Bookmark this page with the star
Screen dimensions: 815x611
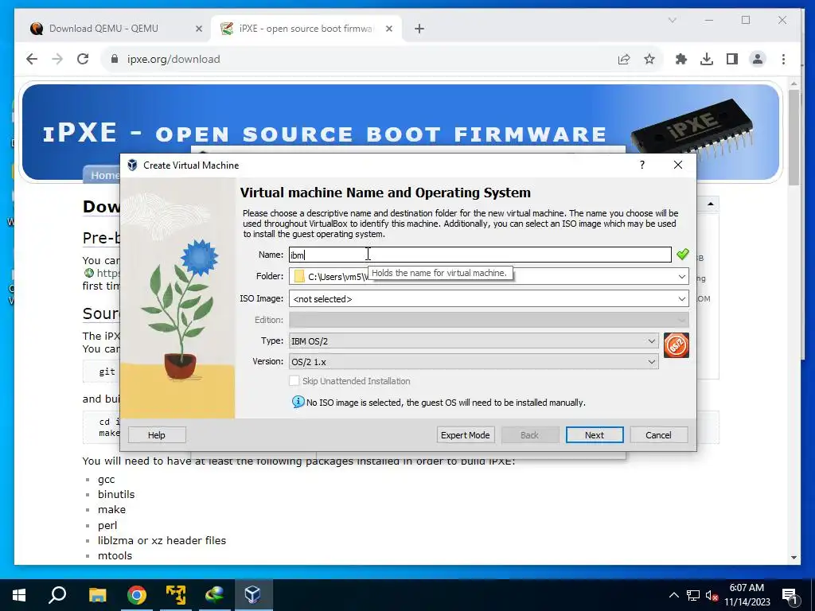tap(649, 59)
